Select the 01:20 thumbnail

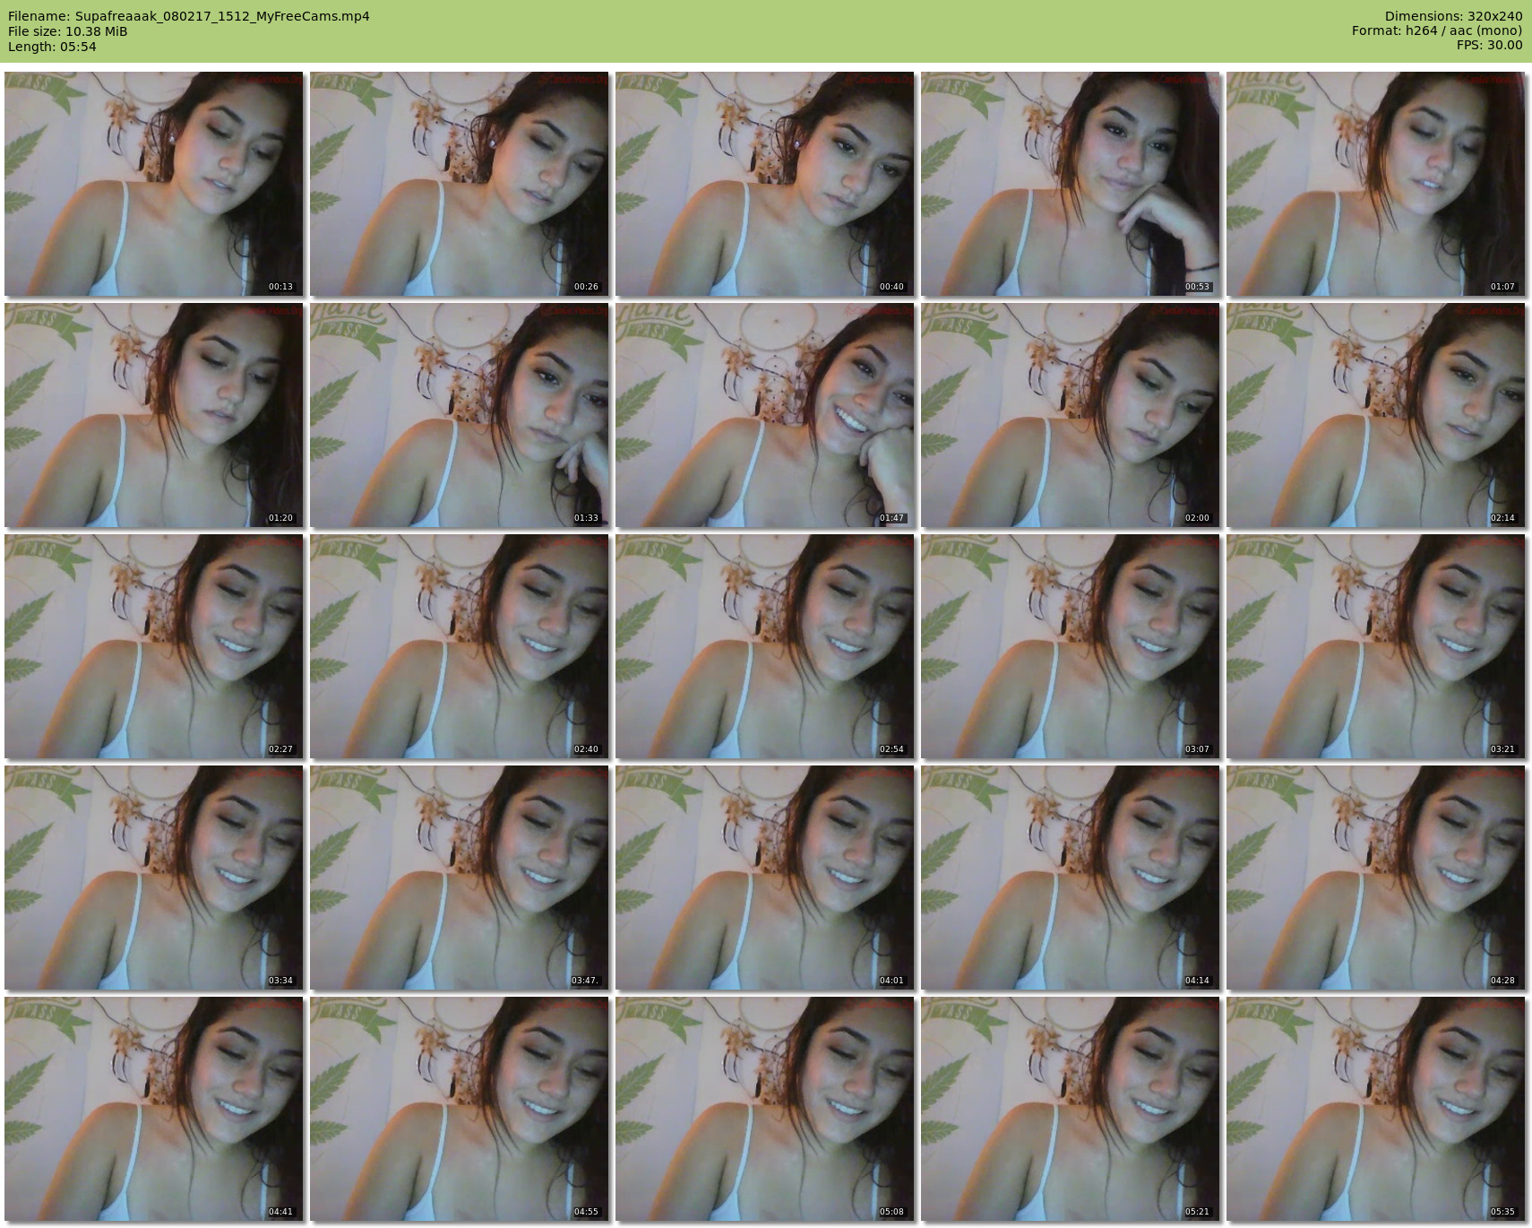click(153, 415)
